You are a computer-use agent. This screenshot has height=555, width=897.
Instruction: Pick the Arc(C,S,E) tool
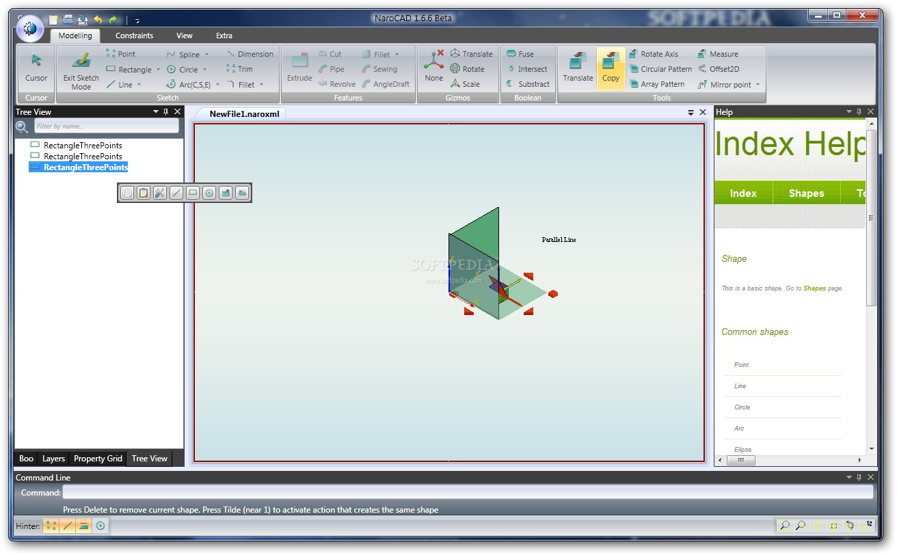pos(189,85)
